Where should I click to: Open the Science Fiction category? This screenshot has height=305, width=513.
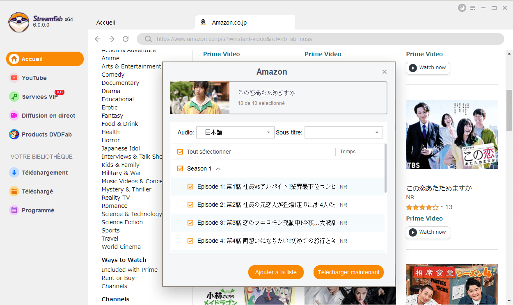tap(122, 222)
